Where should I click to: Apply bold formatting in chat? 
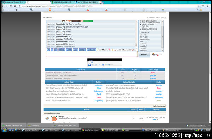[48, 50]
